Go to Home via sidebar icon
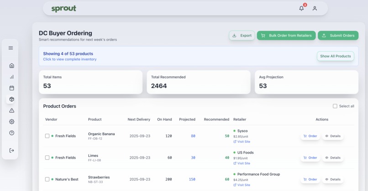Image resolution: width=368 pixels, height=191 pixels. point(12,66)
